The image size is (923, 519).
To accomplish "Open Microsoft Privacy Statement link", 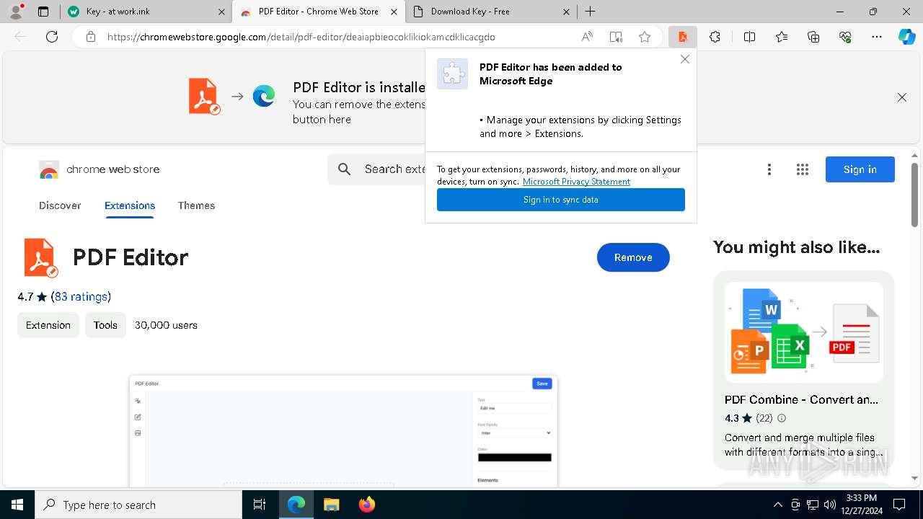I will (576, 182).
